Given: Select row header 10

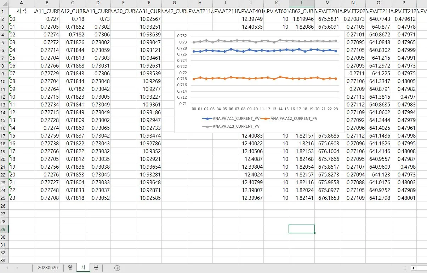Looking at the screenshot, I should pos(5,81).
